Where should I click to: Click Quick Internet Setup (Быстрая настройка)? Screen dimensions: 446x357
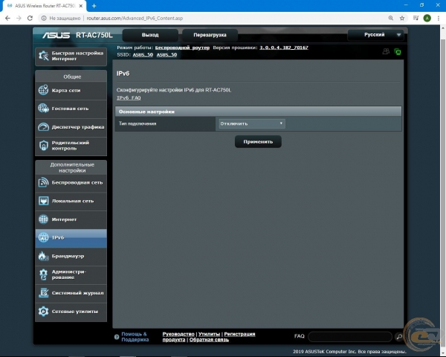coord(71,57)
